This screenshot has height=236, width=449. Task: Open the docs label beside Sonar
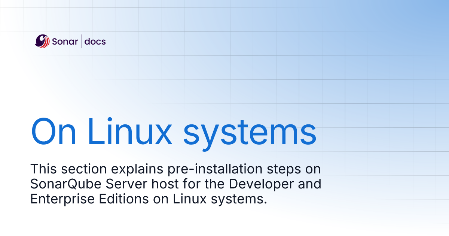95,42
